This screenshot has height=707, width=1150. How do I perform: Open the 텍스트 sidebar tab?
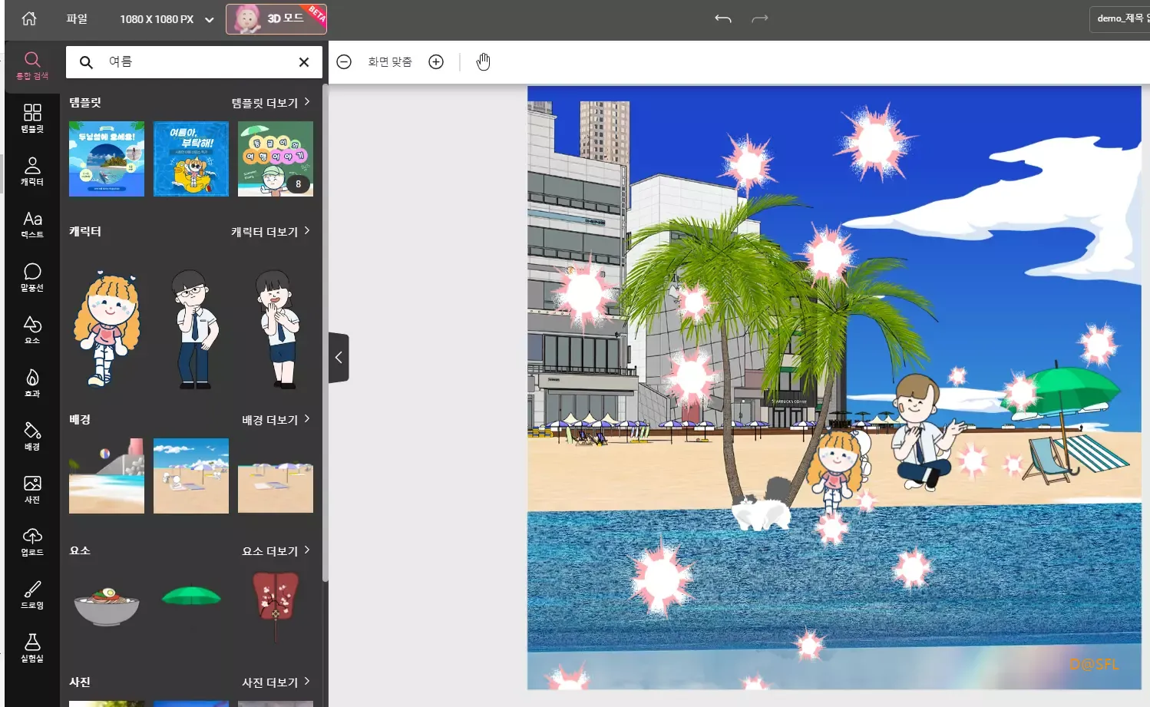[32, 225]
